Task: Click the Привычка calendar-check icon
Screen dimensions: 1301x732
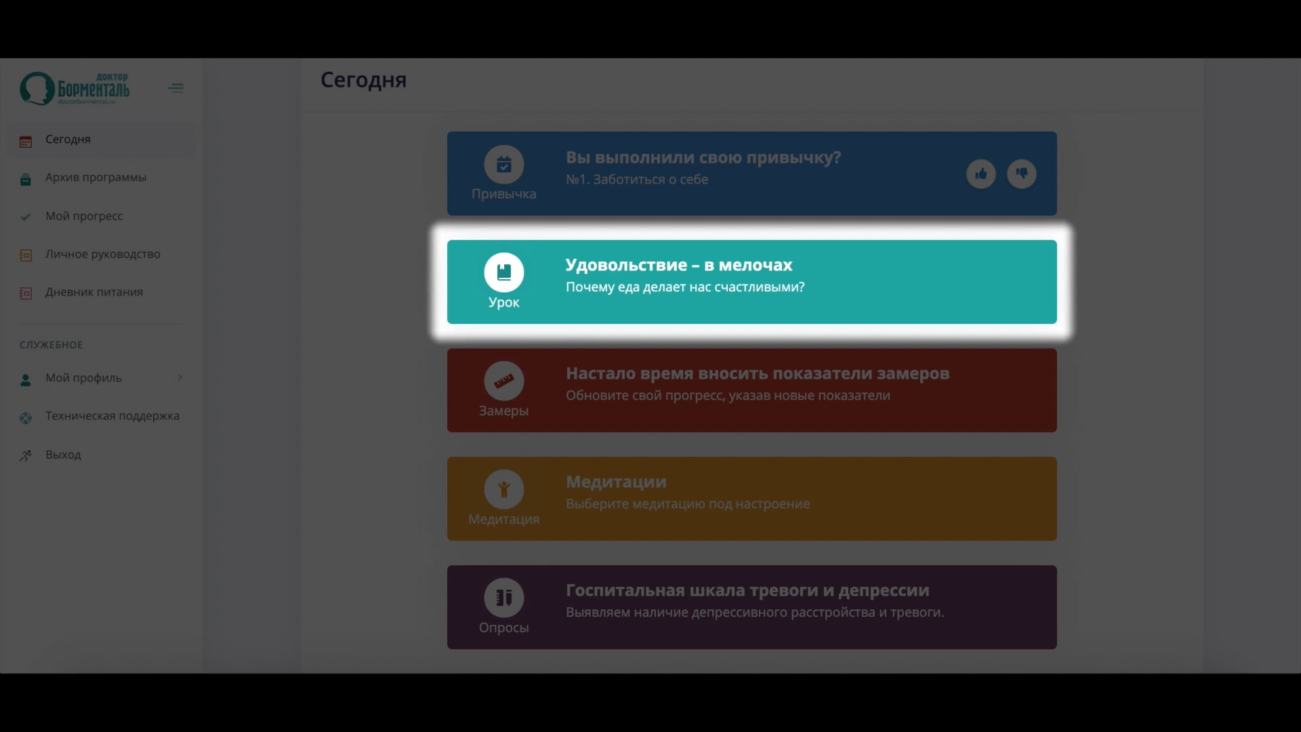Action: 503,164
